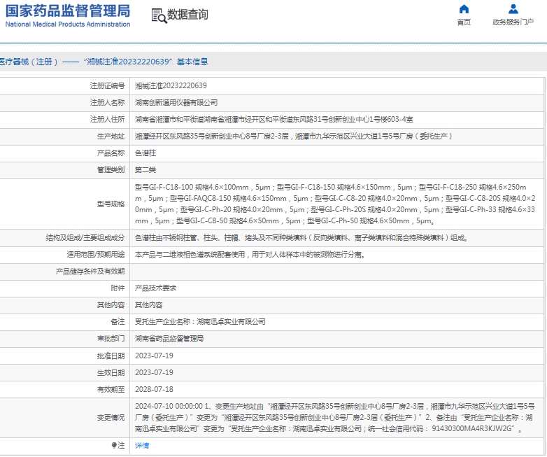Click the 数据查询 heading text

click(187, 15)
